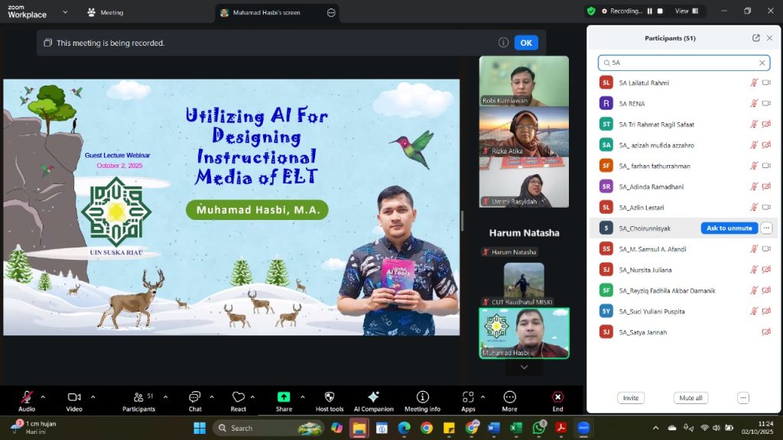Click the React heart icon
783x440 pixels.
click(x=238, y=397)
